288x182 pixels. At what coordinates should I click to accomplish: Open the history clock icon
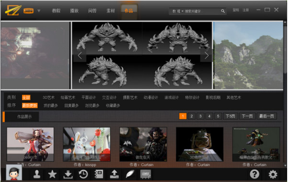(x=83, y=174)
